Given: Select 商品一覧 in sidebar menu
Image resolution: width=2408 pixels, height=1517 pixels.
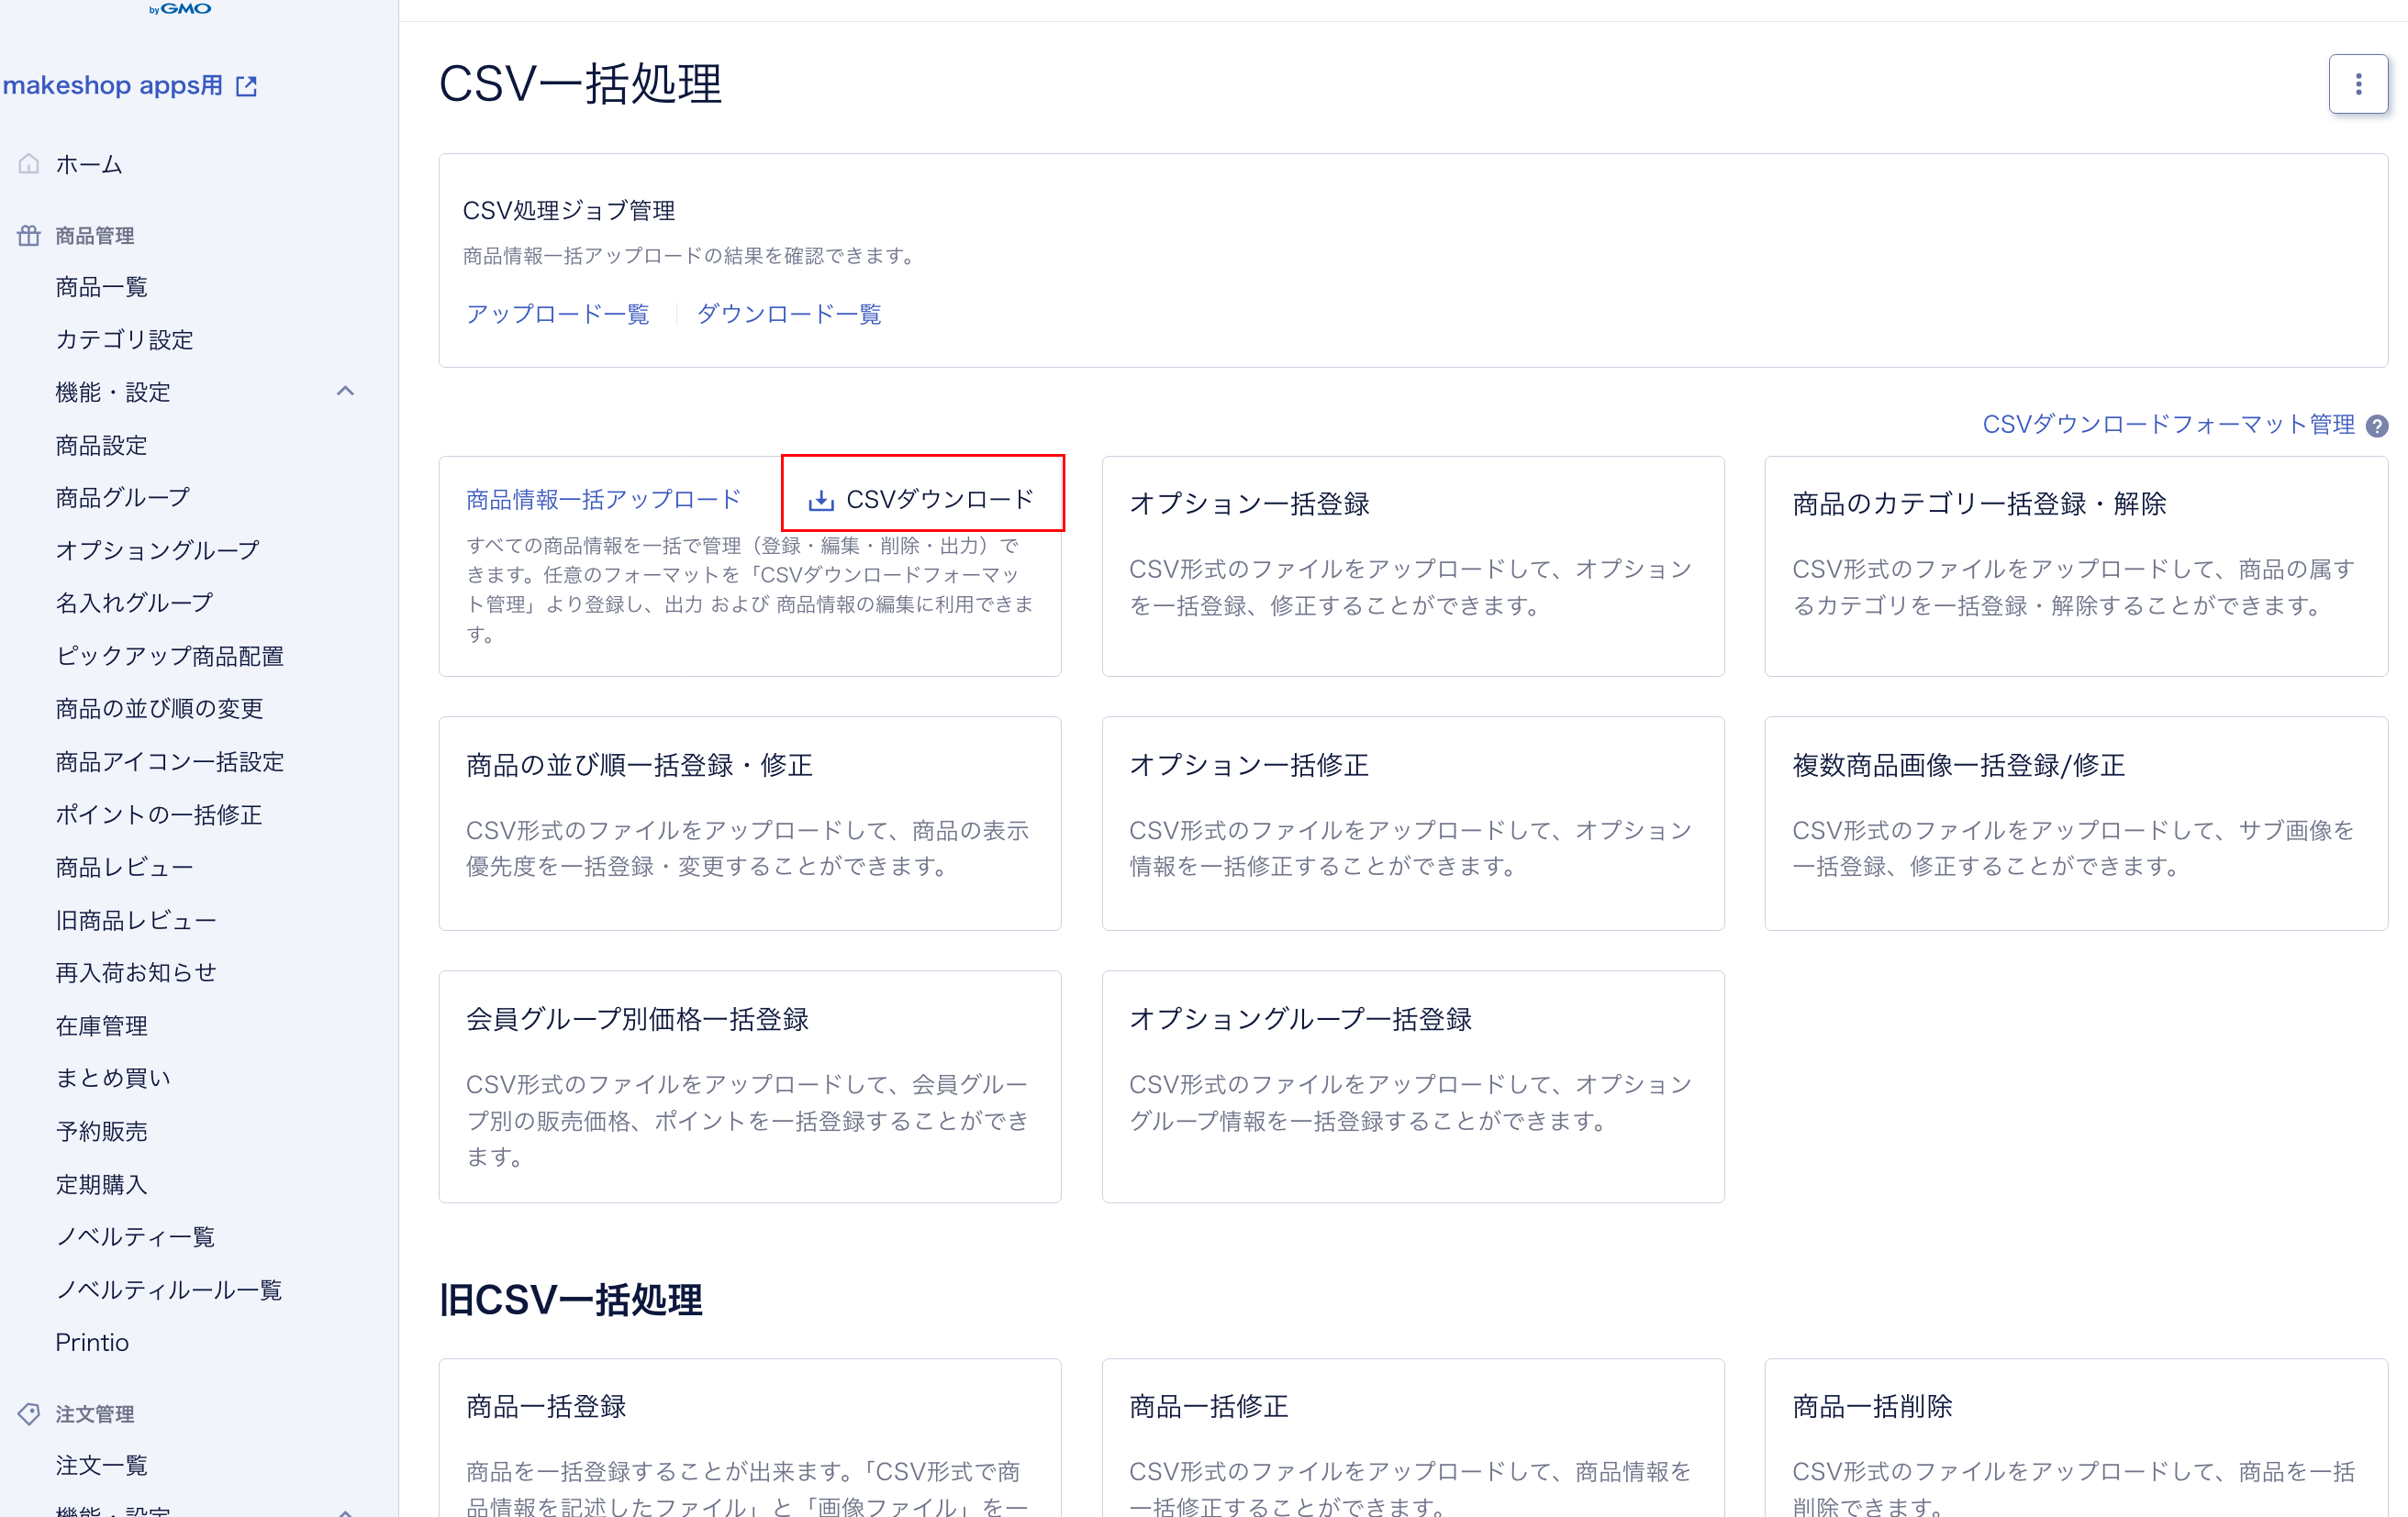Looking at the screenshot, I should pos(101,288).
